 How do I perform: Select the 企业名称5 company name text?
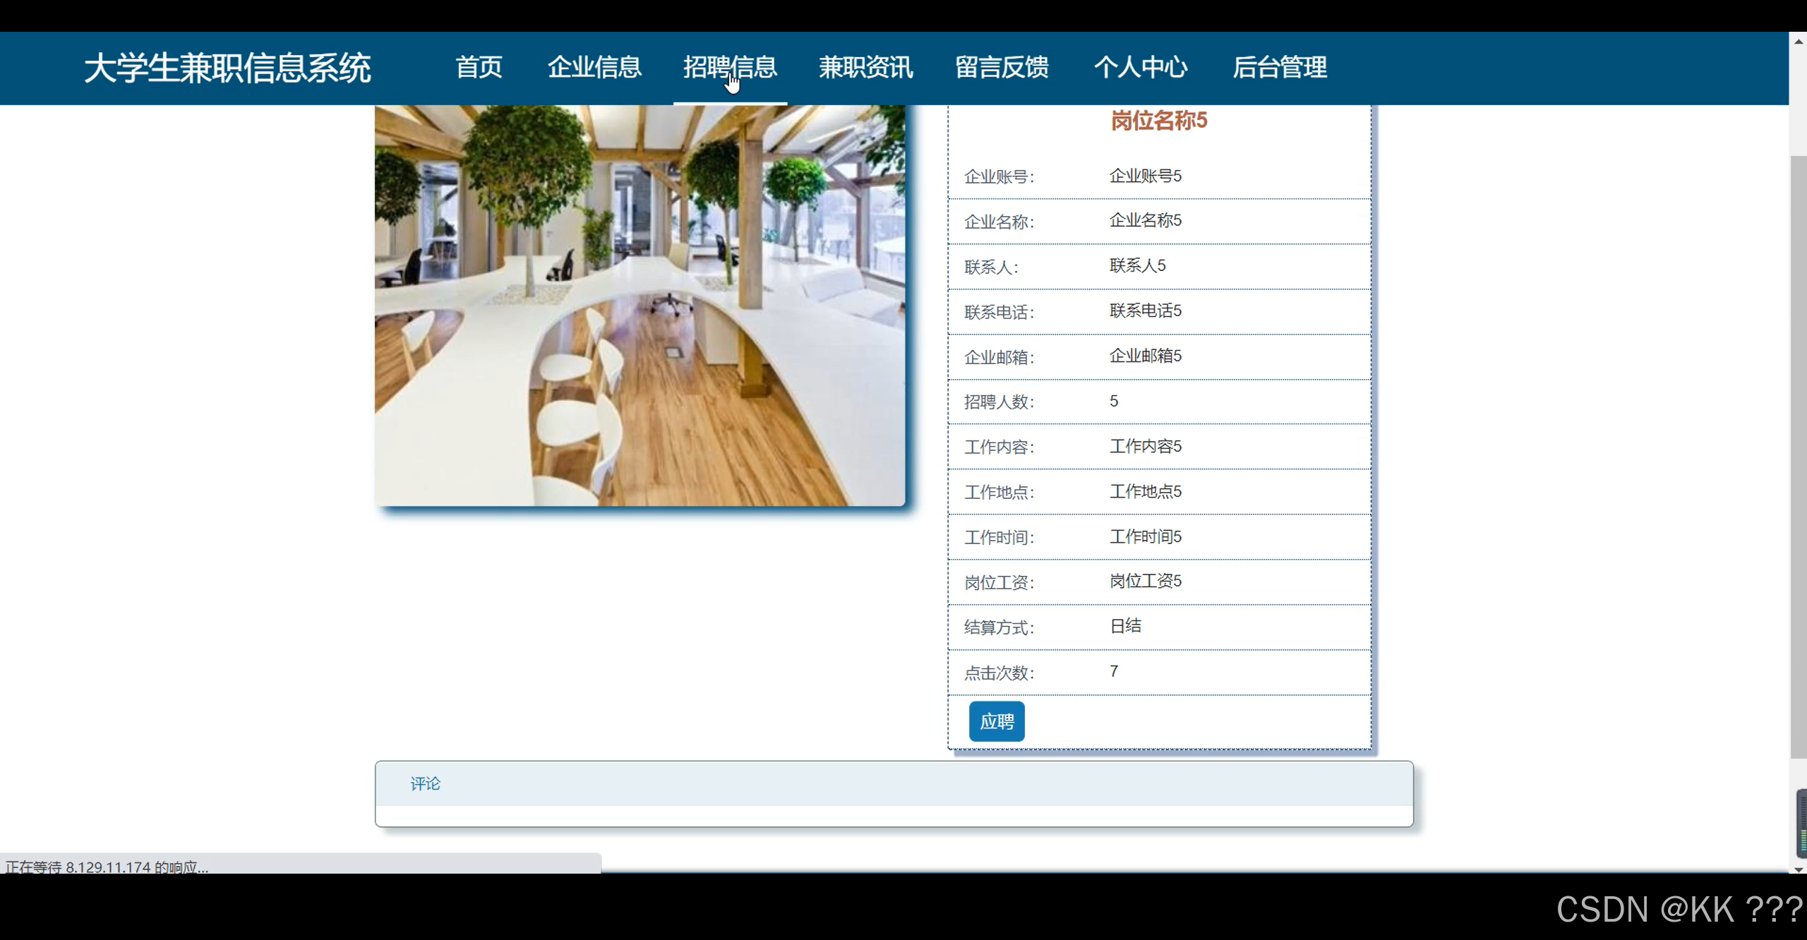[x=1146, y=220]
